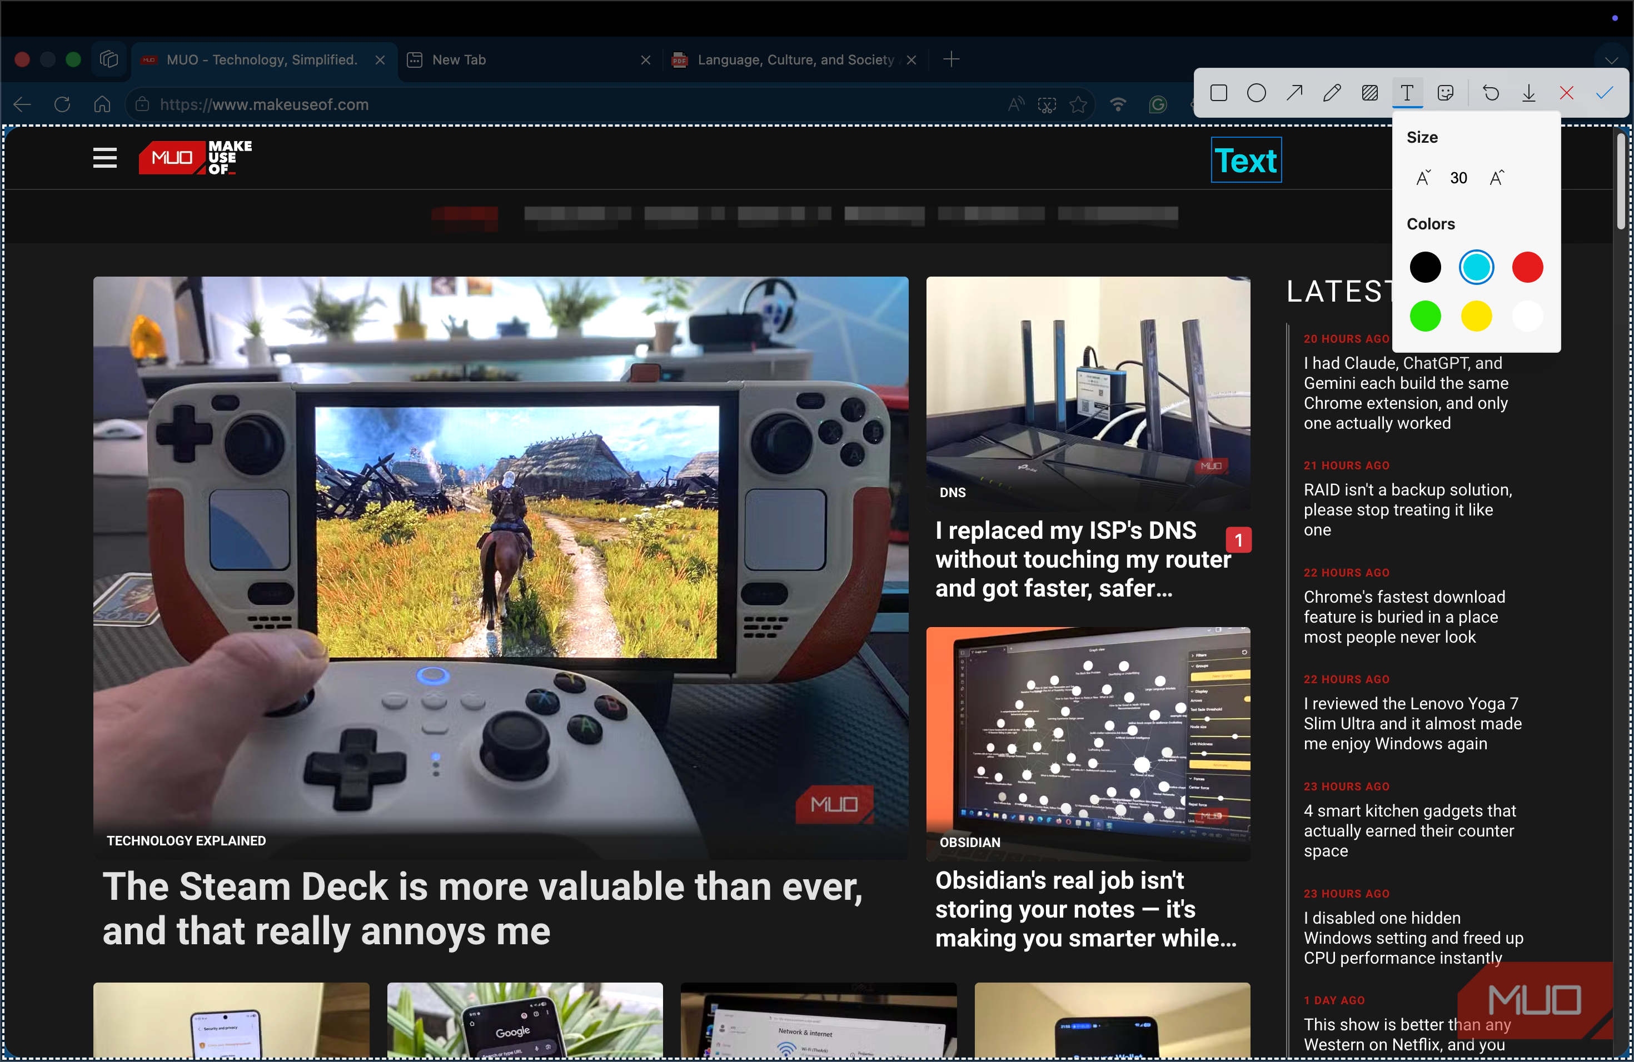Read the RAID isn't a backup article

[x=1407, y=510]
